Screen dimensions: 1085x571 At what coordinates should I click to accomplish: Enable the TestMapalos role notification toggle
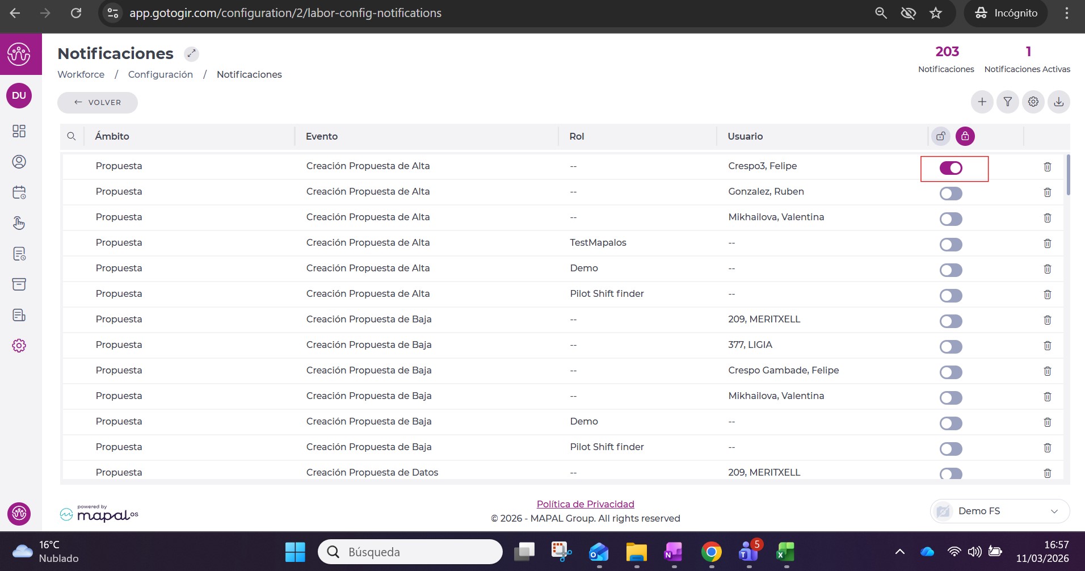tap(951, 245)
